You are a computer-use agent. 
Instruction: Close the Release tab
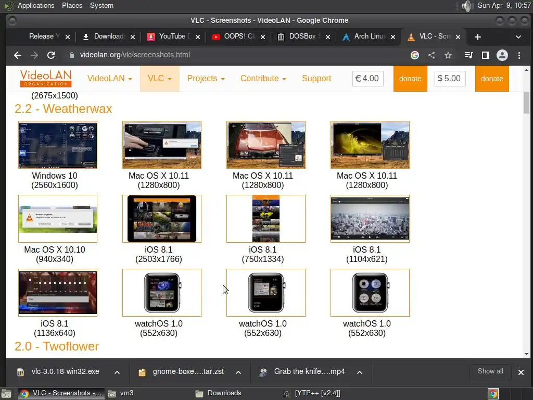point(68,37)
